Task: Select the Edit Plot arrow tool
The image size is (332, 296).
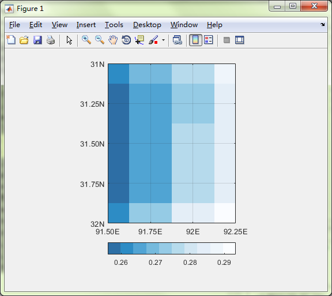Action: [69, 40]
